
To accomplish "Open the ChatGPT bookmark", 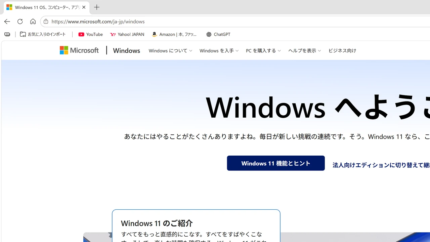I will (218, 34).
